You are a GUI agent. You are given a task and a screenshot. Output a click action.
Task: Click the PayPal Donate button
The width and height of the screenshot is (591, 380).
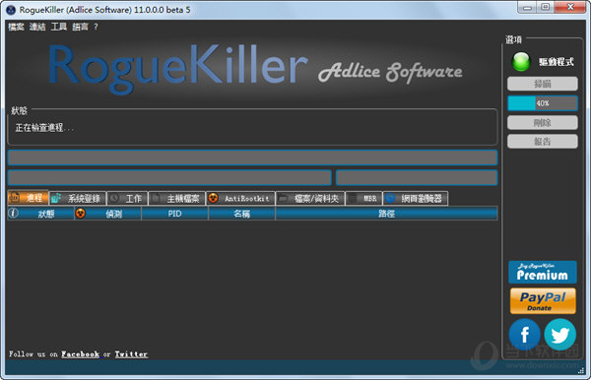point(543,301)
